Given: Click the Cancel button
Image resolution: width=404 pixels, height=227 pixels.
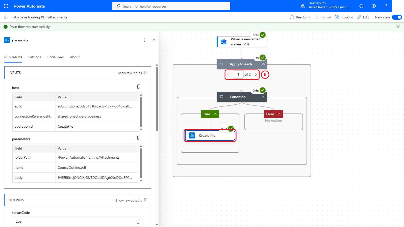Looking at the screenshot, I should (323, 17).
